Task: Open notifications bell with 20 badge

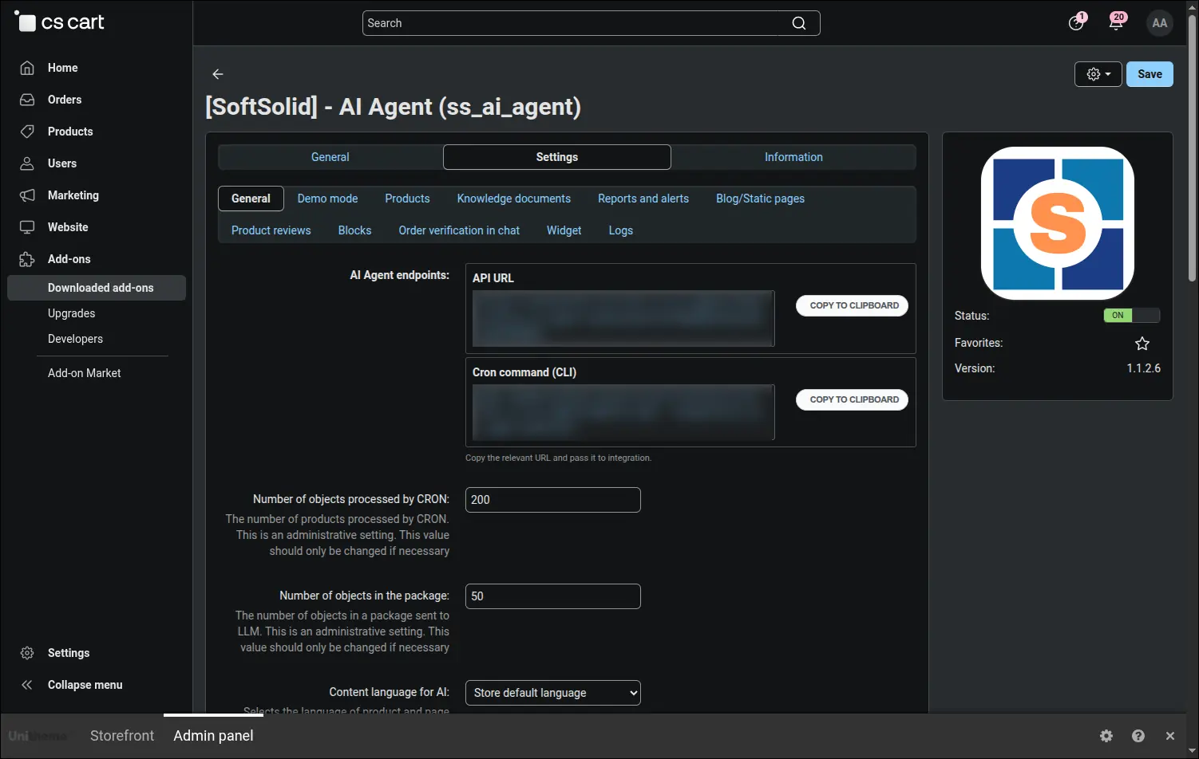Action: coord(1117,22)
